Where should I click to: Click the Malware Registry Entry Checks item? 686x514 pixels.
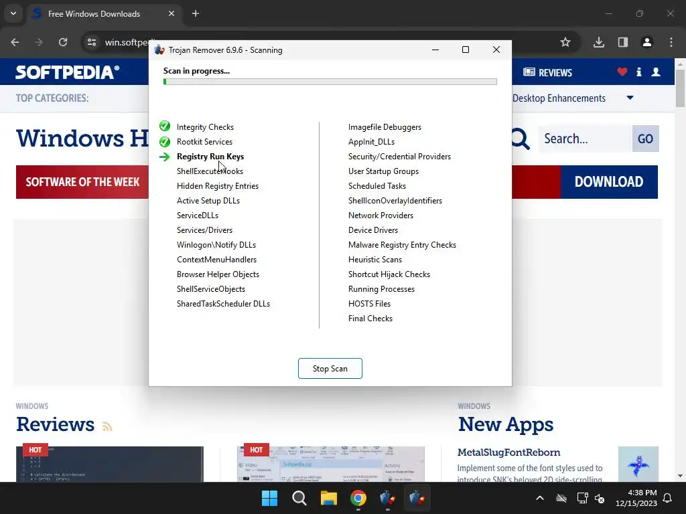click(x=402, y=245)
